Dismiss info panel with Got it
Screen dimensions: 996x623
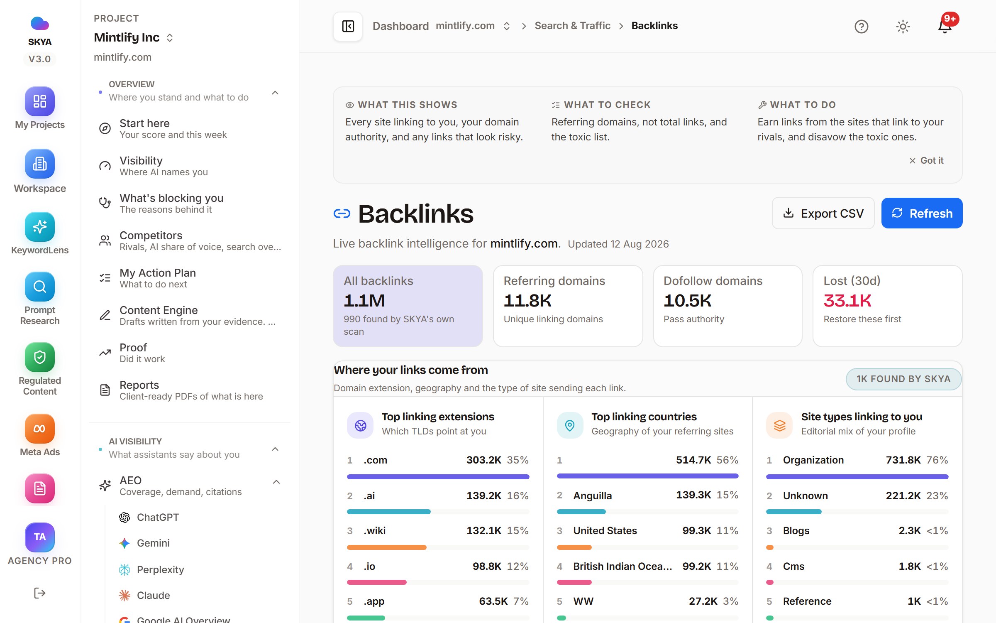point(926,160)
